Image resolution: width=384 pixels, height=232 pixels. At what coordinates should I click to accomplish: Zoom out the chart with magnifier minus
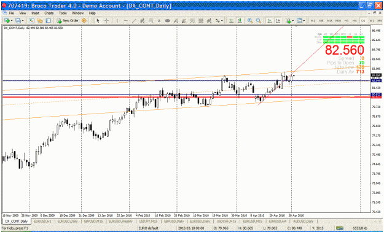point(259,21)
